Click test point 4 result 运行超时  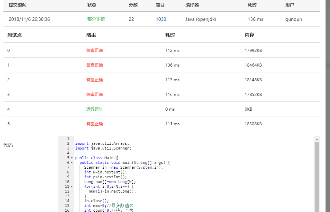tap(94, 109)
